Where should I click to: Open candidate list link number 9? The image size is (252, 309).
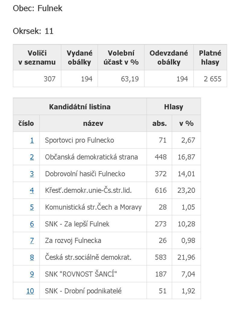tap(32, 274)
